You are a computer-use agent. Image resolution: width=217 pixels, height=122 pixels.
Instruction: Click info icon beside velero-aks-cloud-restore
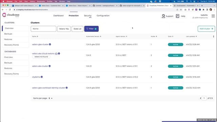coord(59,54)
